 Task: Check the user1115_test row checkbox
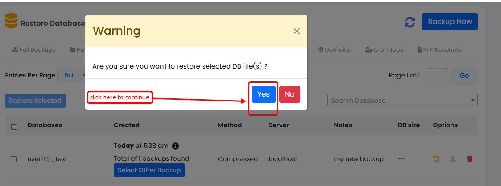14,159
